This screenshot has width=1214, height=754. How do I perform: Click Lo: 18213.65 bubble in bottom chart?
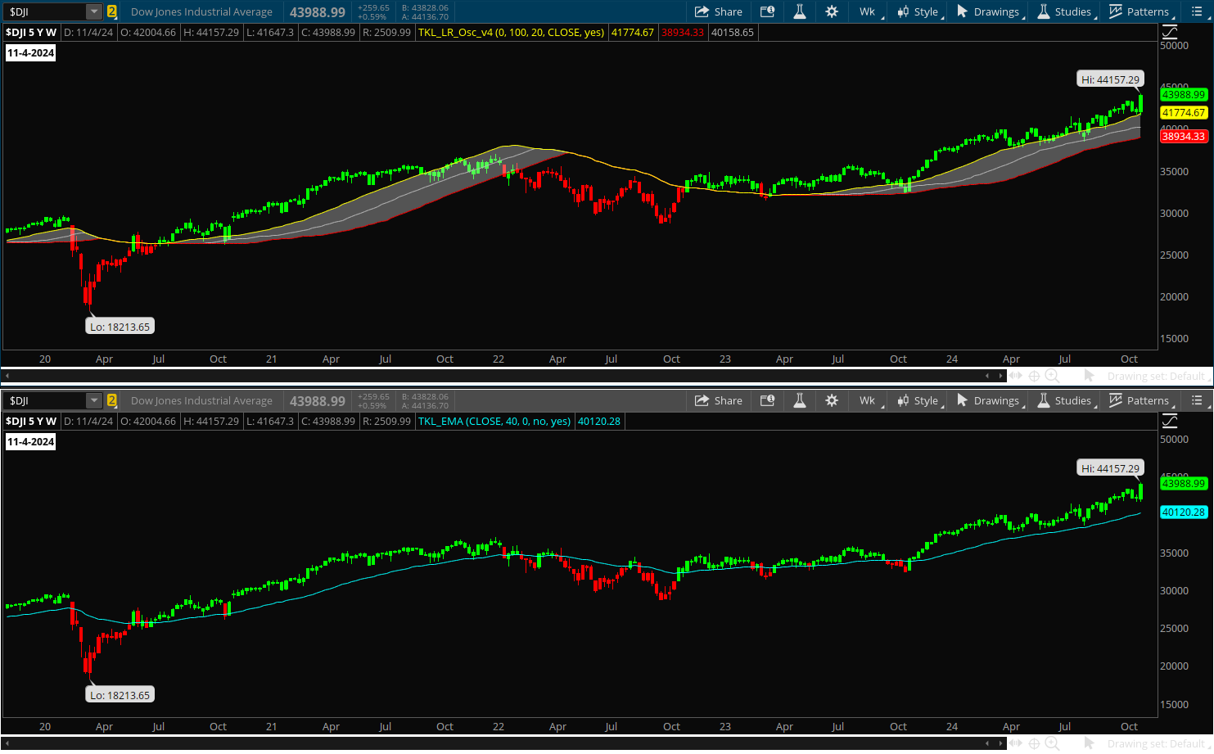tap(120, 695)
